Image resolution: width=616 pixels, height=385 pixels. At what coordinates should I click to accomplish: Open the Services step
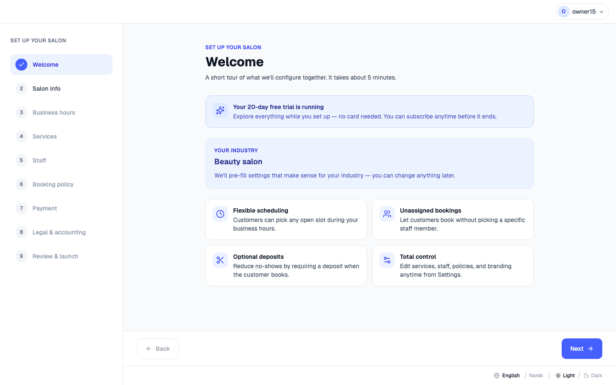pos(61,136)
